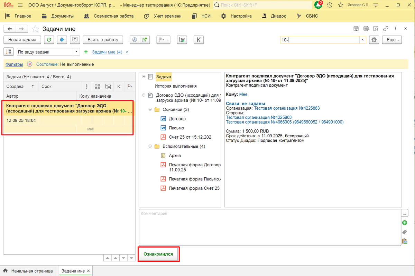Collapse the Основной (3) folder
Screen dimensions: 415x276
point(150,109)
